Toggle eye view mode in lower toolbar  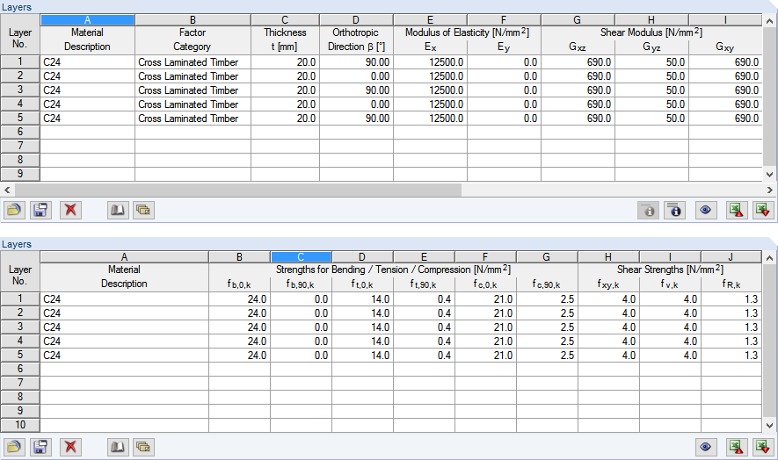705,447
